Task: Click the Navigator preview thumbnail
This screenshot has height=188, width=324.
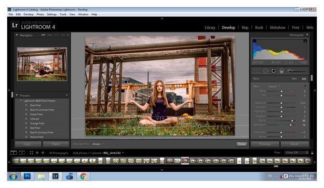Action: (x=42, y=64)
